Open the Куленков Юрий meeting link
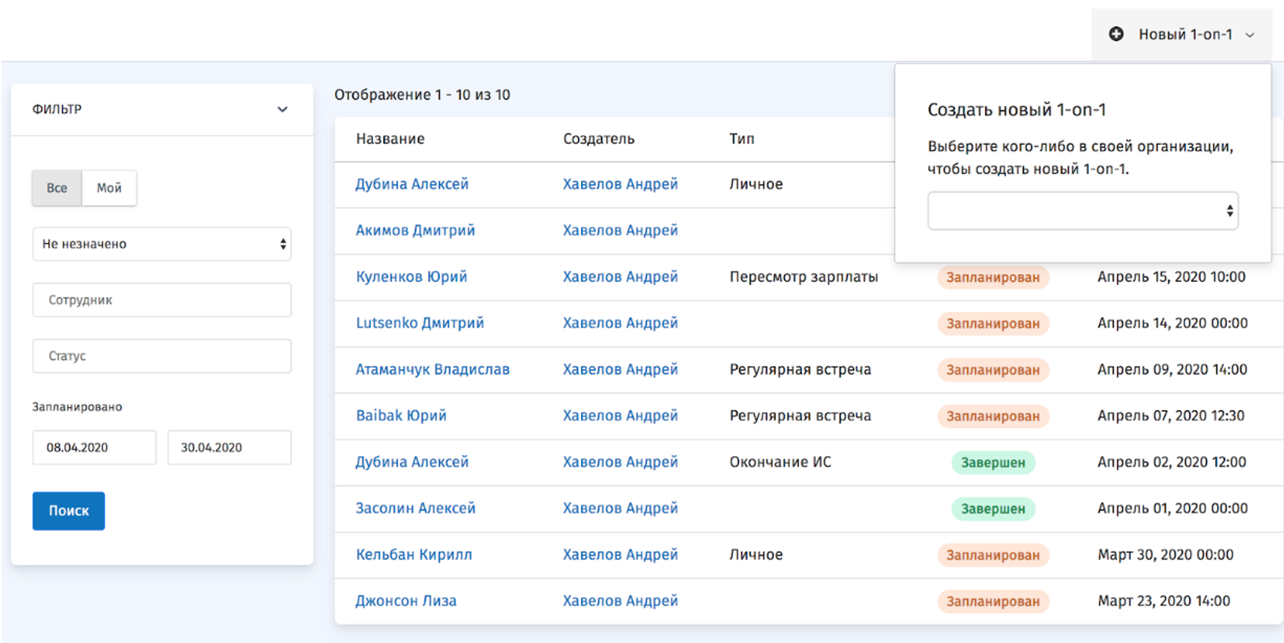 411,276
